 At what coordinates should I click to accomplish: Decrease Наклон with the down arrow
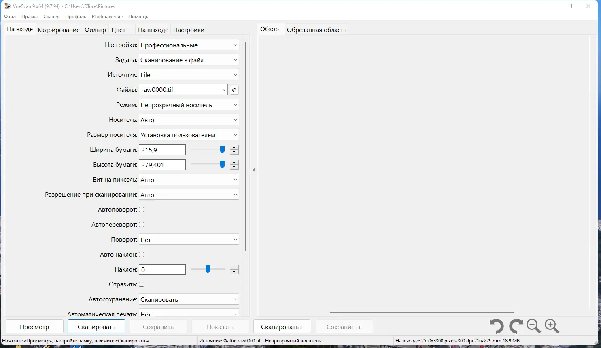tap(234, 272)
